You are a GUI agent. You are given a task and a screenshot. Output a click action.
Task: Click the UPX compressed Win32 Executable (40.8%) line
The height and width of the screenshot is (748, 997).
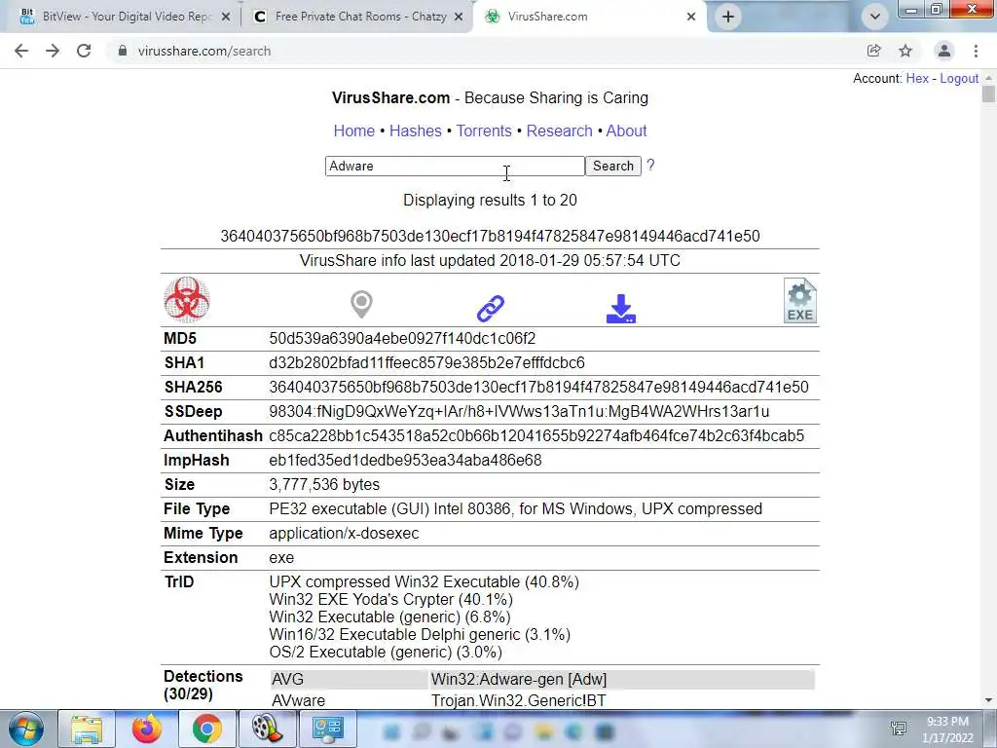425,582
